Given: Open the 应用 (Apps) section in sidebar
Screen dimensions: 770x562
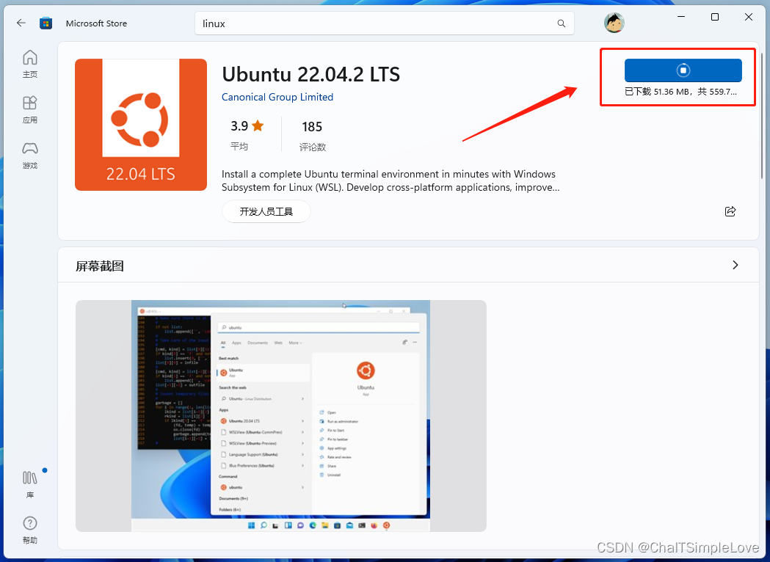Looking at the screenshot, I should (29, 109).
